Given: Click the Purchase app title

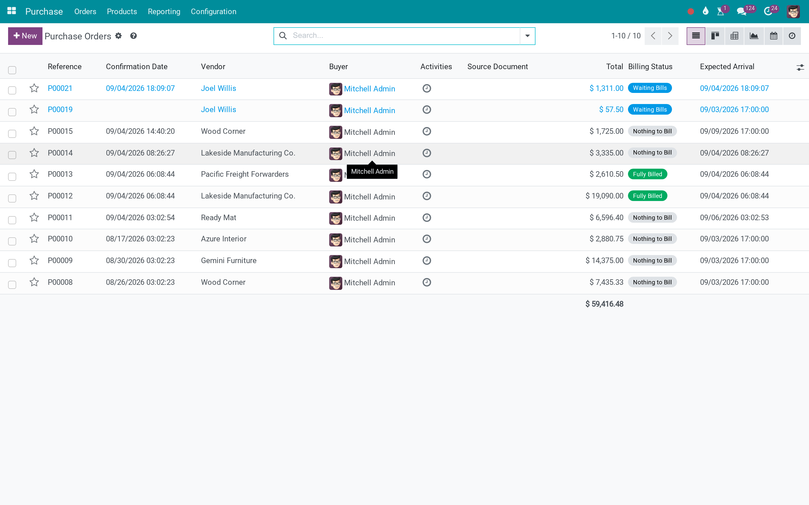Looking at the screenshot, I should point(44,11).
